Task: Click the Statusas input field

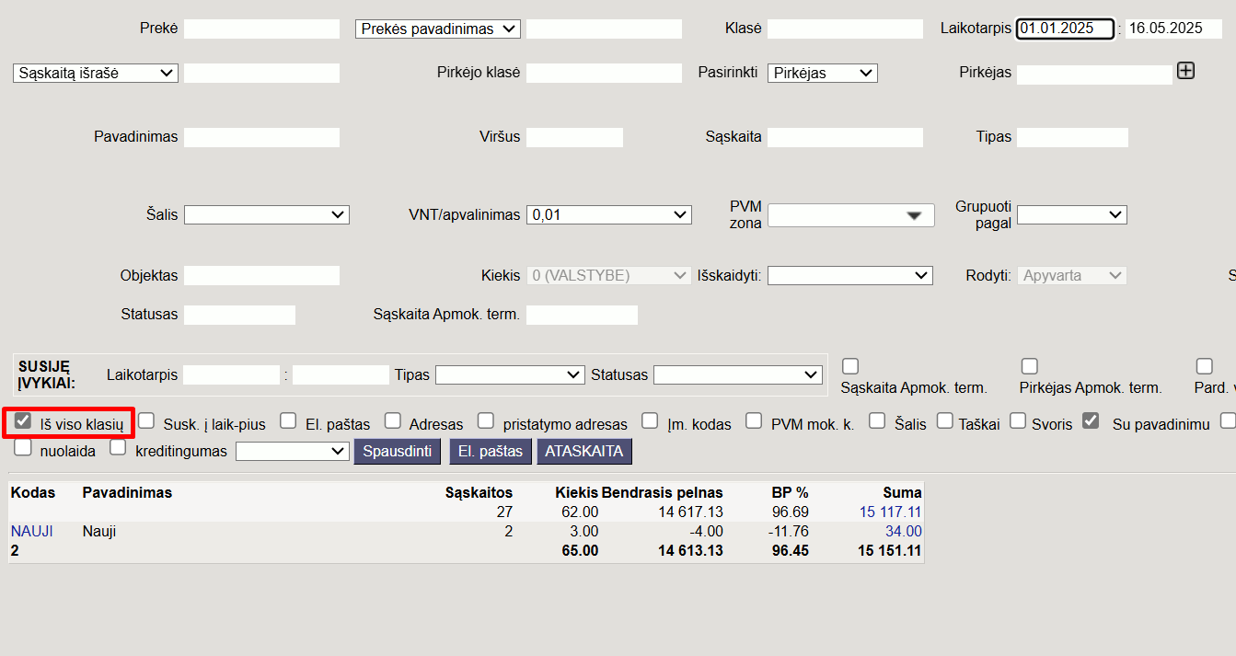Action: pos(239,315)
